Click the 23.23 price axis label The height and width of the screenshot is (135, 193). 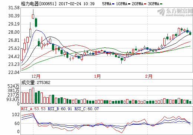(x=14, y=64)
